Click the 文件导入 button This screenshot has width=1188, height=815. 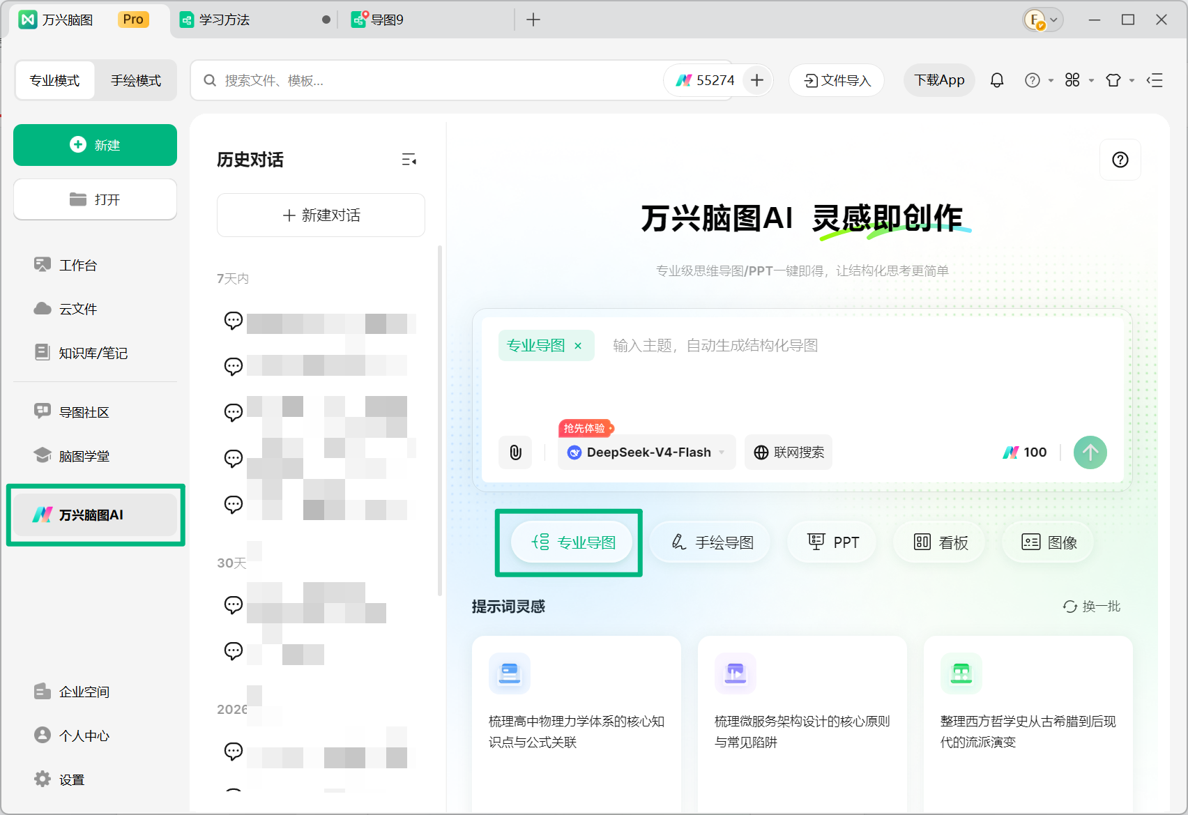click(837, 80)
